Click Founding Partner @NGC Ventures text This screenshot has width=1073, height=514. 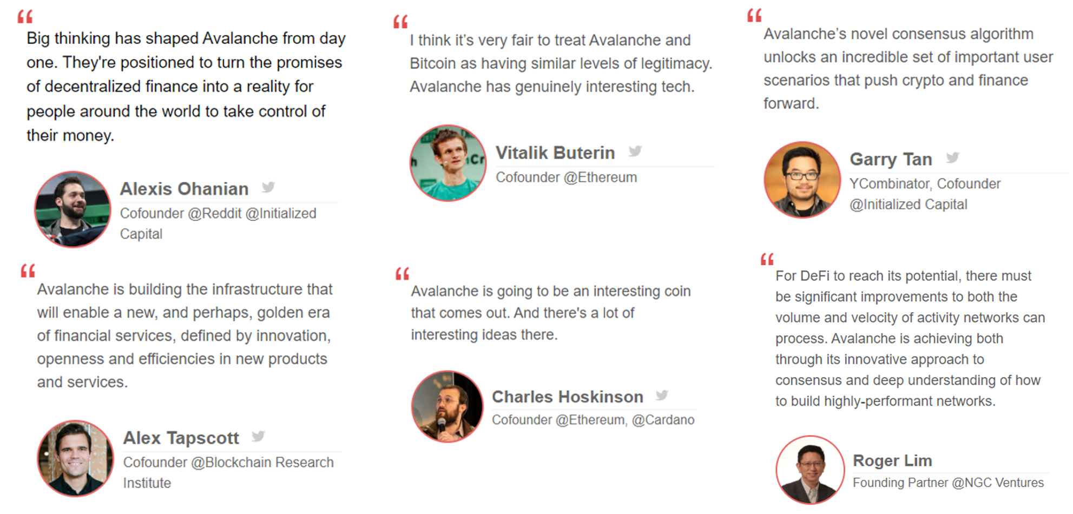click(x=948, y=483)
